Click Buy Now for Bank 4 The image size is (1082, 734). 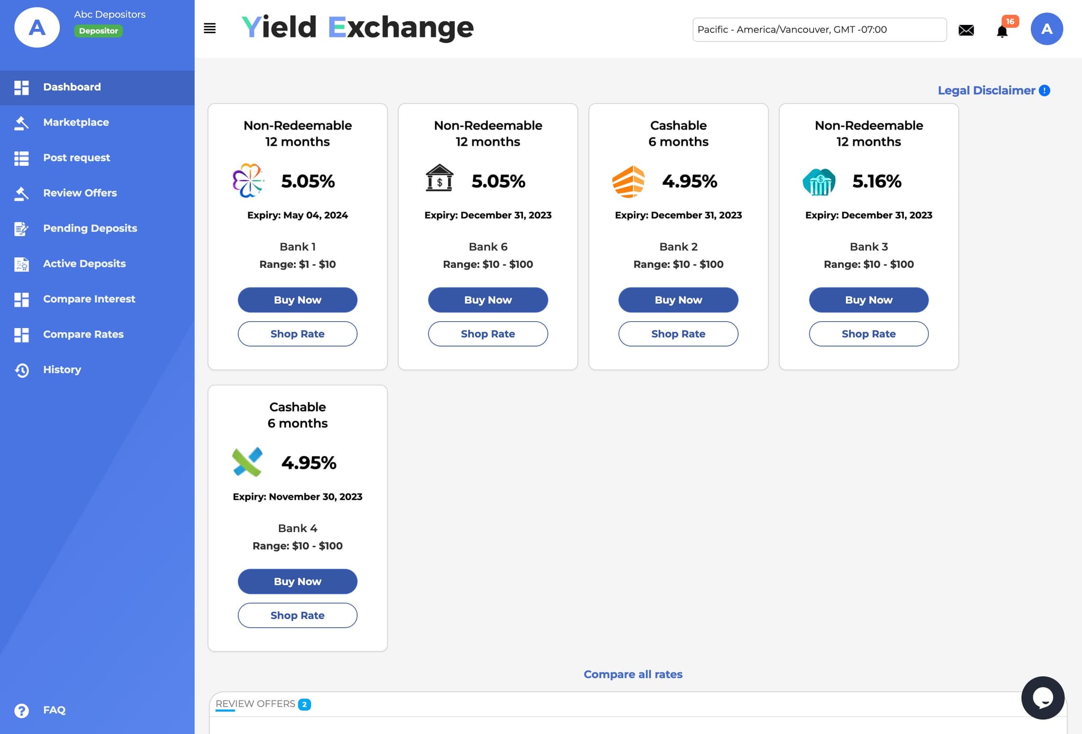(x=297, y=581)
